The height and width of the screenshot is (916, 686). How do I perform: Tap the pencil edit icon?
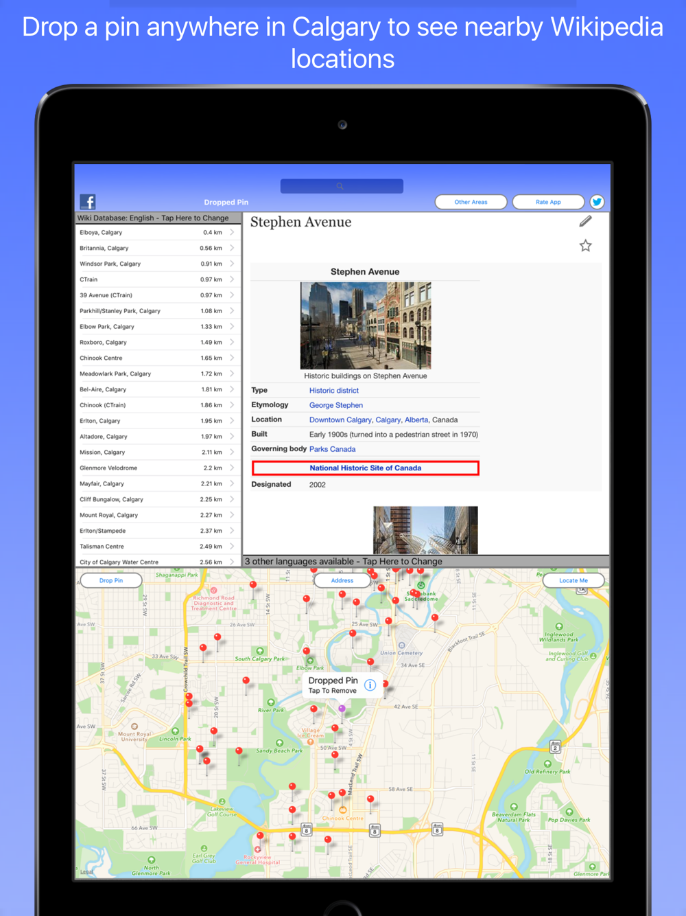coord(585,221)
